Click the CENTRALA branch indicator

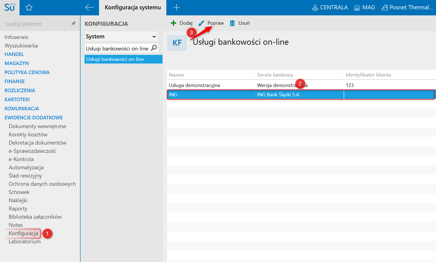click(330, 7)
